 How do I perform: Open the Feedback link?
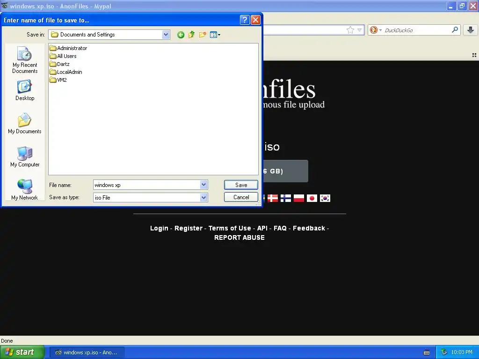[309, 228]
